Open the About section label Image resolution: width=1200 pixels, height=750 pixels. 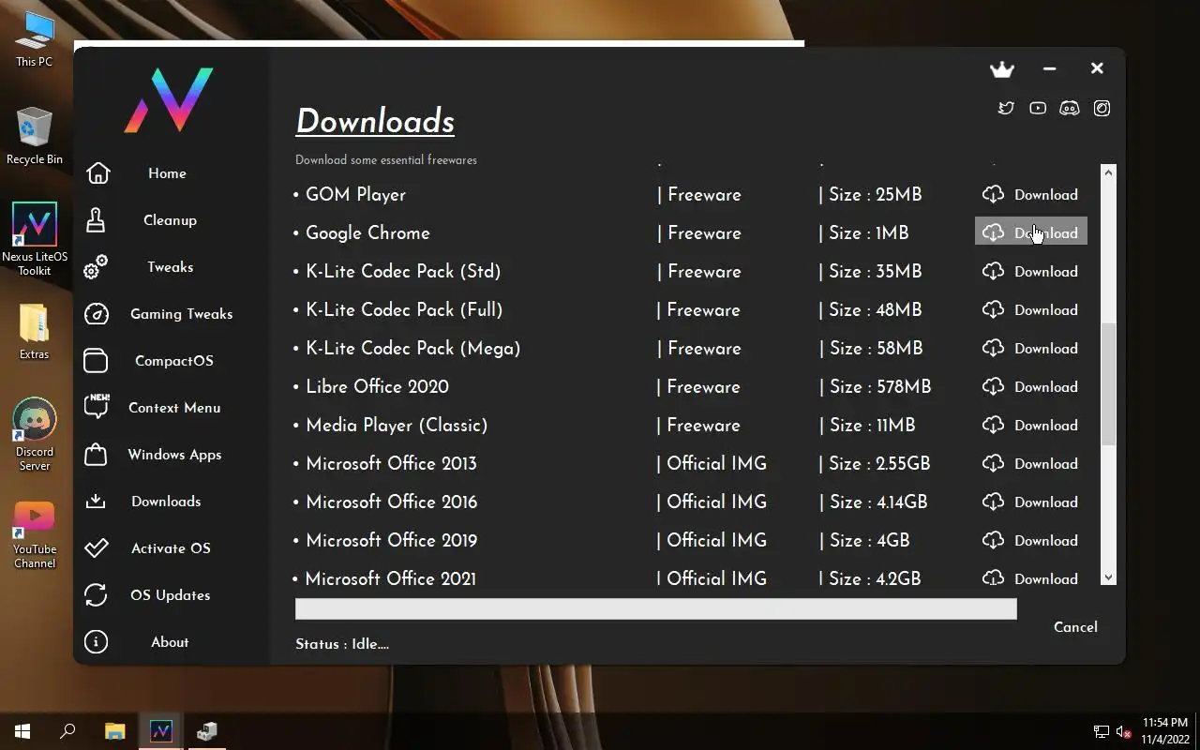point(170,642)
